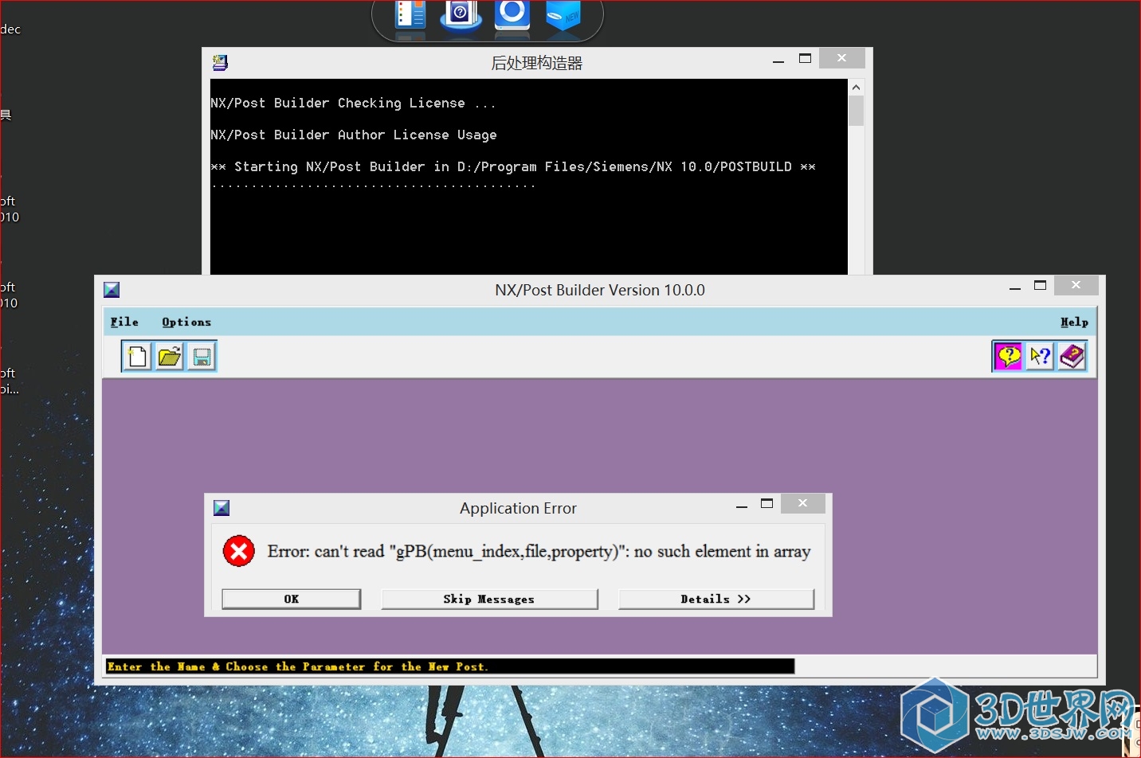The image size is (1141, 758).
Task: Click NX/Post Builder window title icon
Action: click(x=112, y=290)
